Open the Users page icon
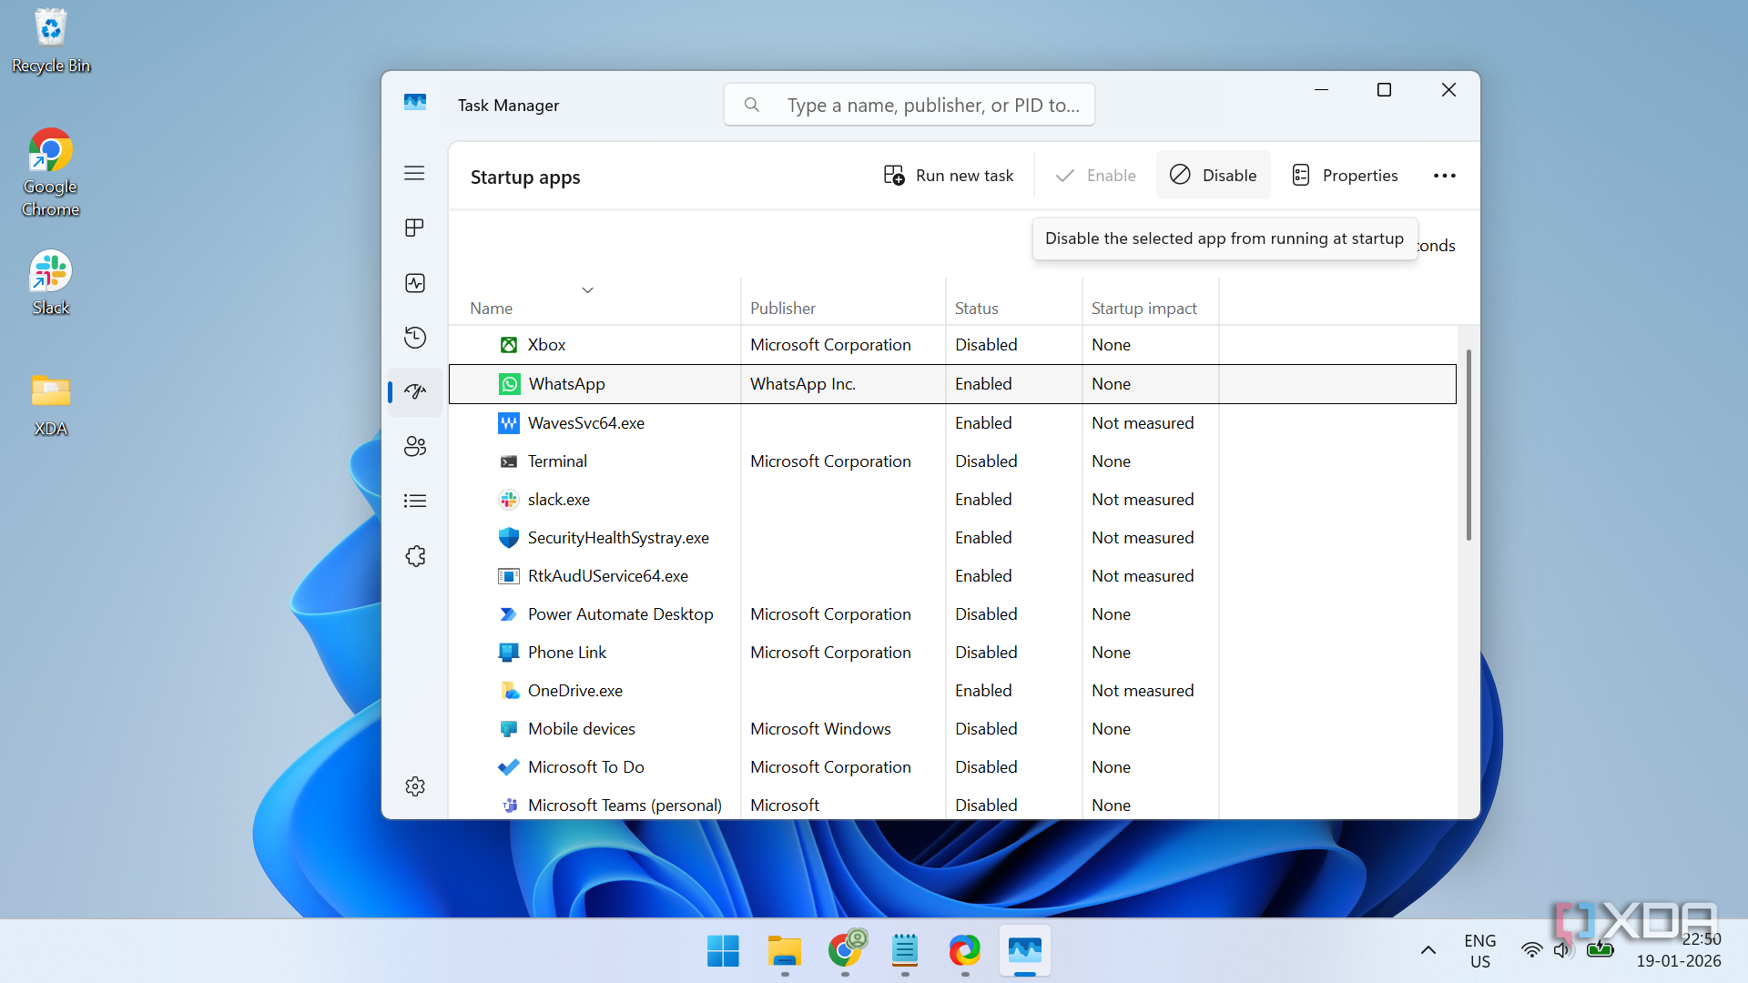 click(414, 446)
